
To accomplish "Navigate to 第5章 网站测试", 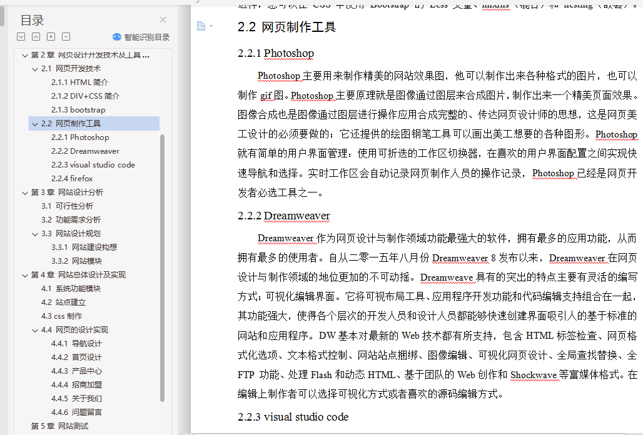I will [59, 426].
